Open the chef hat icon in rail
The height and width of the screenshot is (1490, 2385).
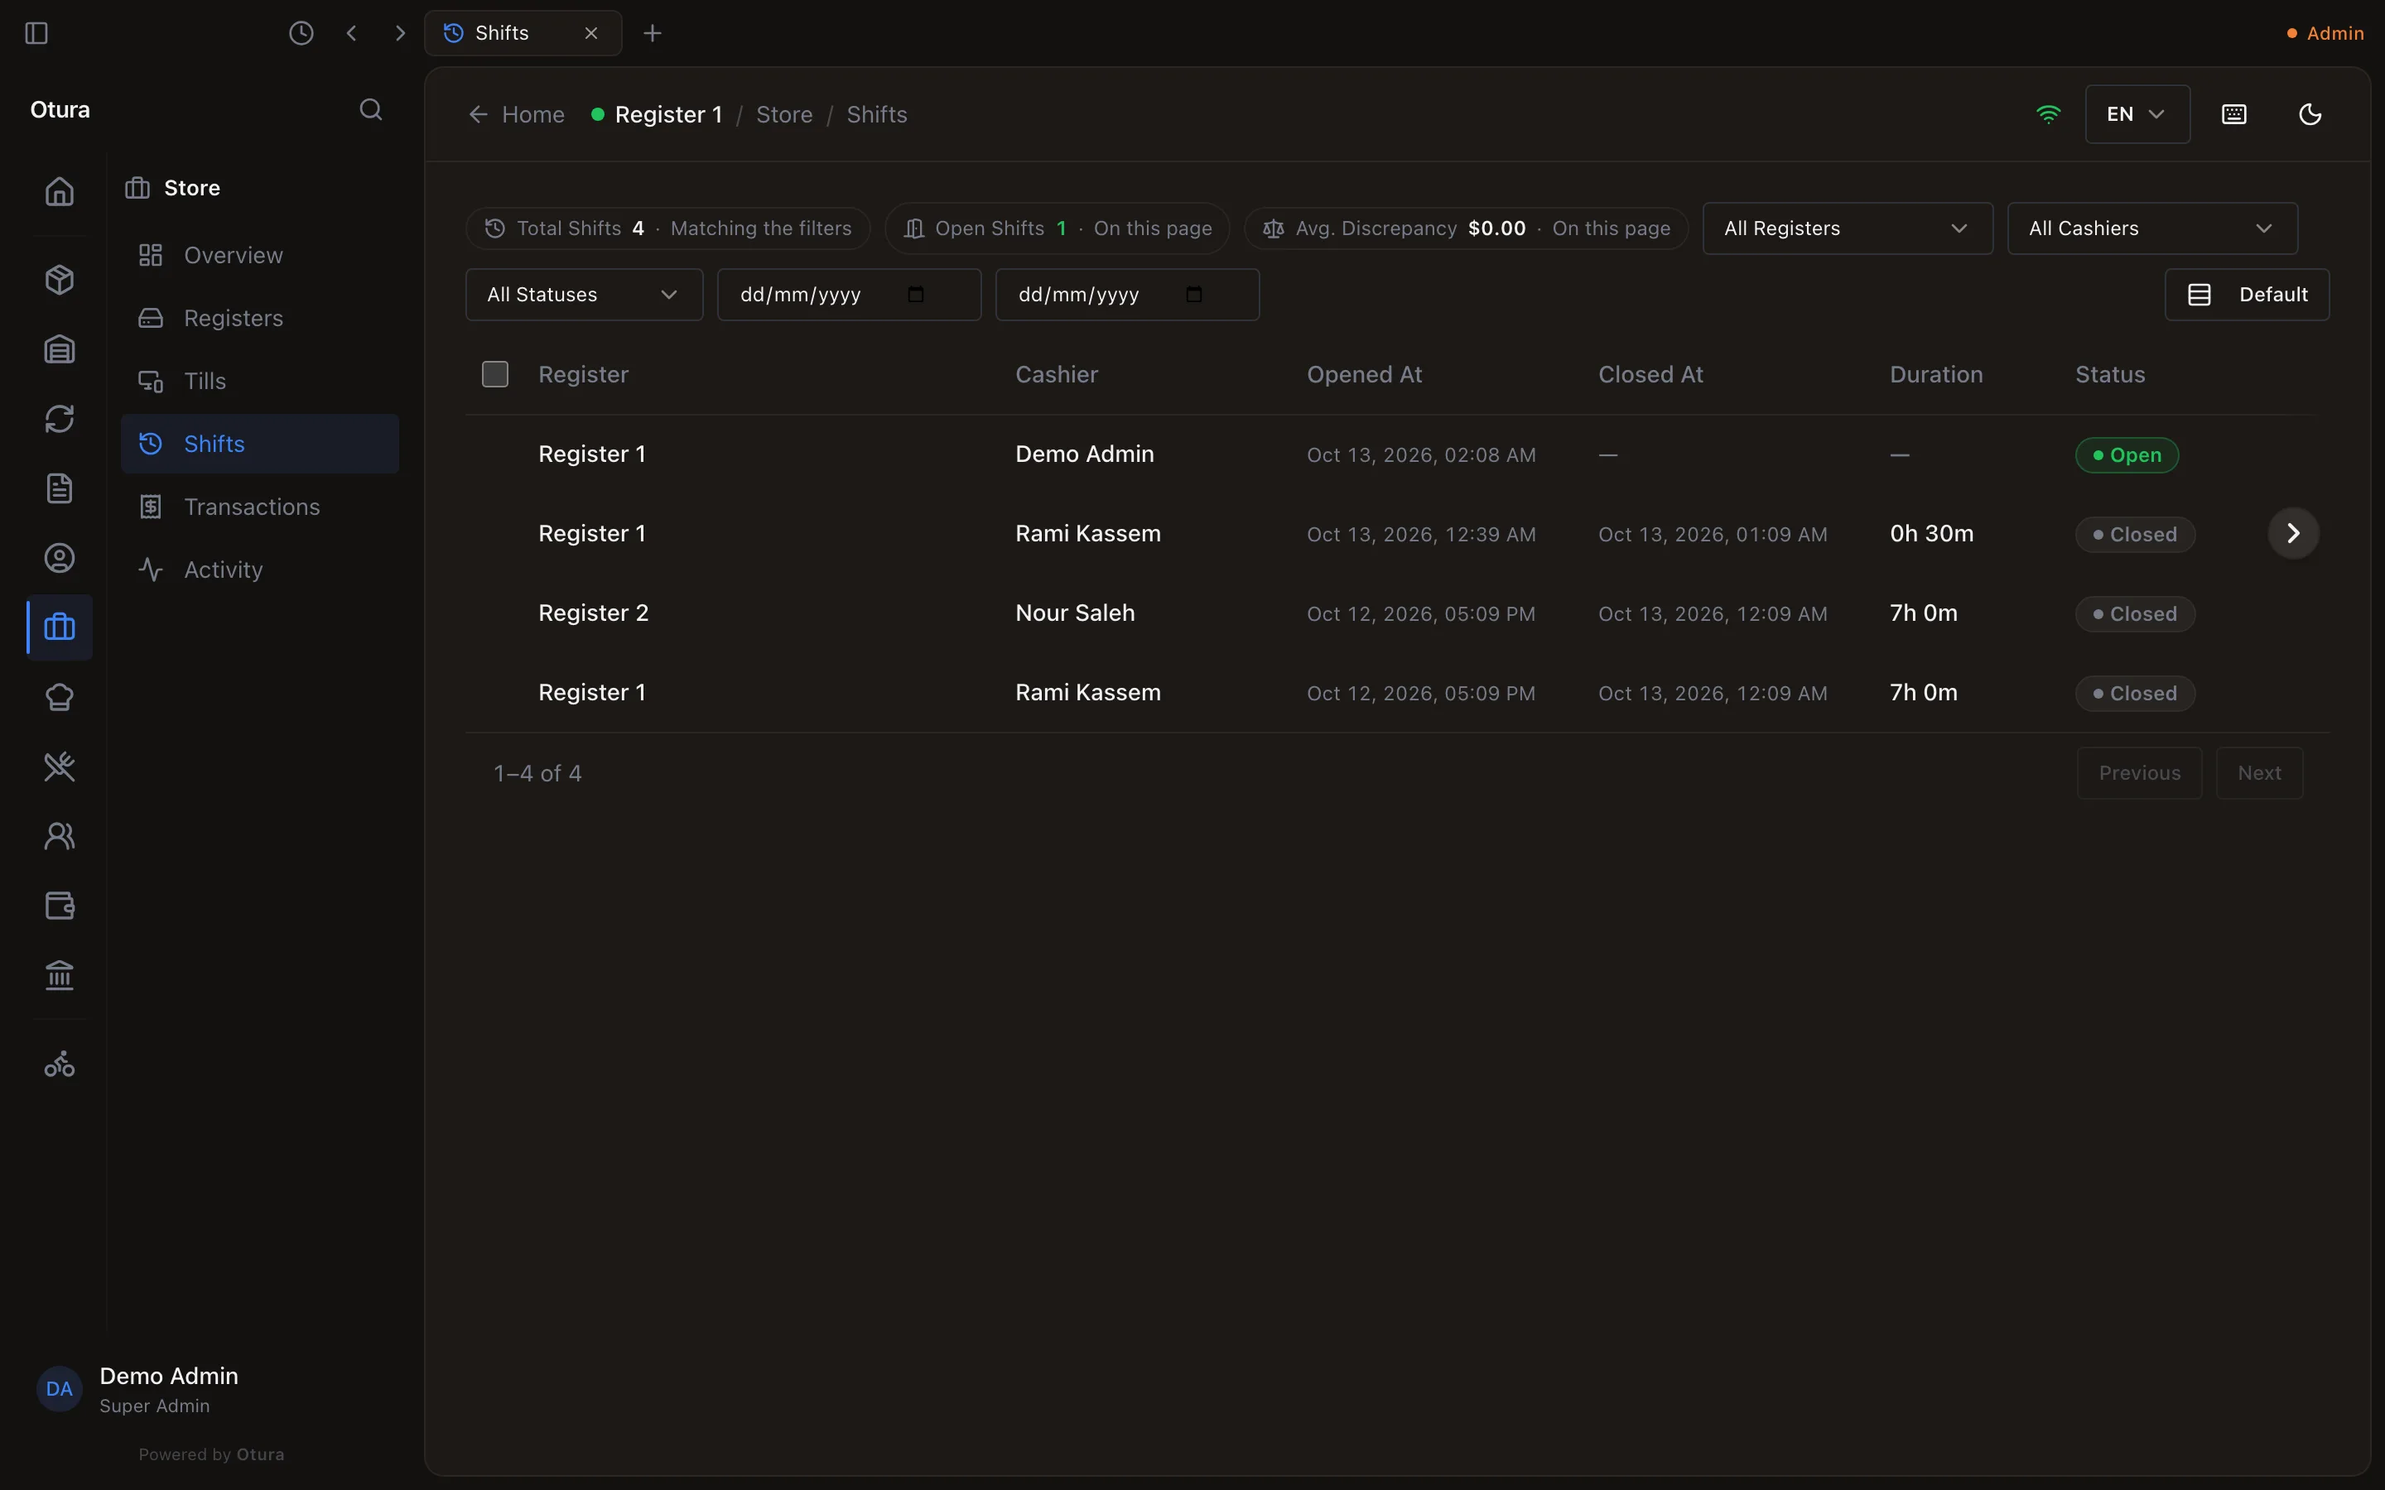59,698
